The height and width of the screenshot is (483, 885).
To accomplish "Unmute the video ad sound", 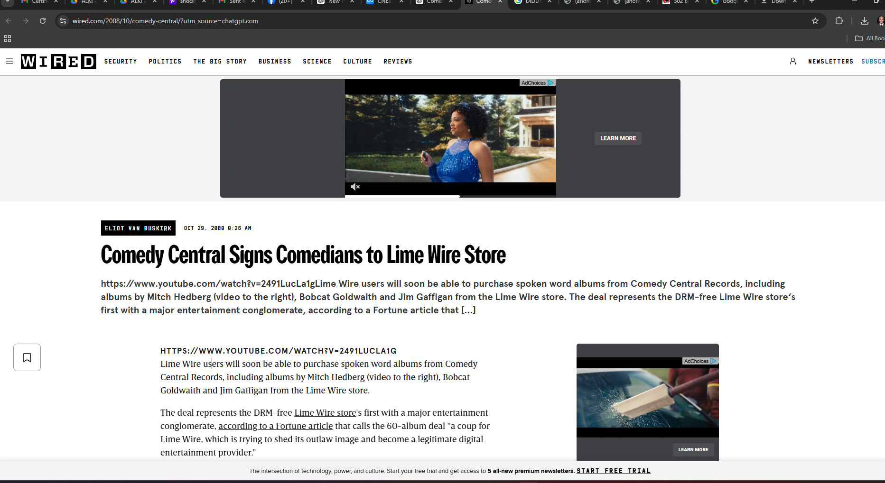I will pyautogui.click(x=355, y=187).
